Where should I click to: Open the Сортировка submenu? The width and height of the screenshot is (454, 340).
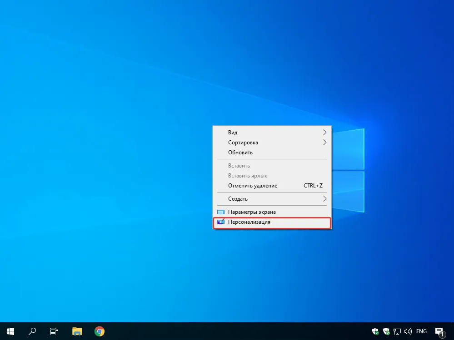point(272,143)
